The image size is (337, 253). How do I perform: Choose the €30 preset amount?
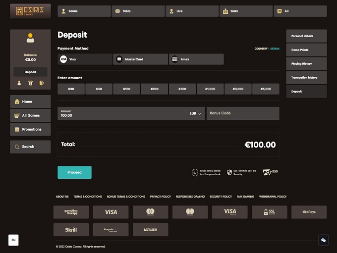[71, 89]
